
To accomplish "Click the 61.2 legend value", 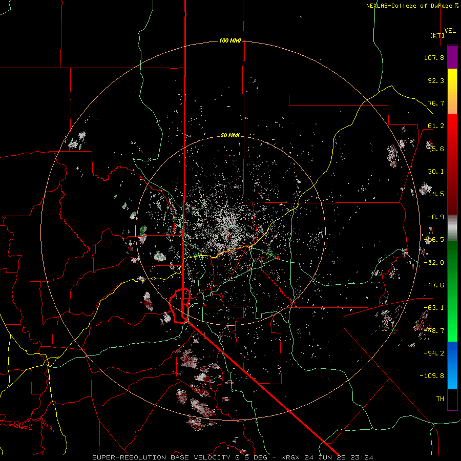I will pos(436,126).
